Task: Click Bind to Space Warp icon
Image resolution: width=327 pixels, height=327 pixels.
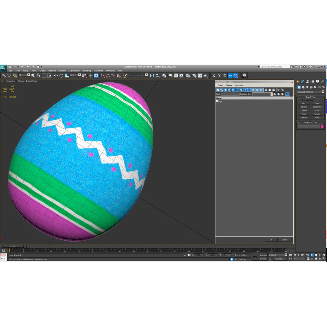Action: tap(15, 75)
